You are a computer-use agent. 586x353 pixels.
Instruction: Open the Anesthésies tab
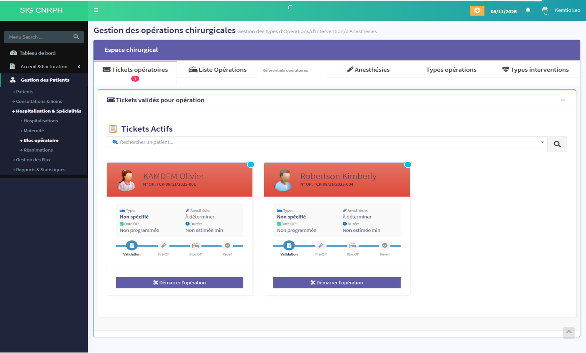[x=368, y=70]
